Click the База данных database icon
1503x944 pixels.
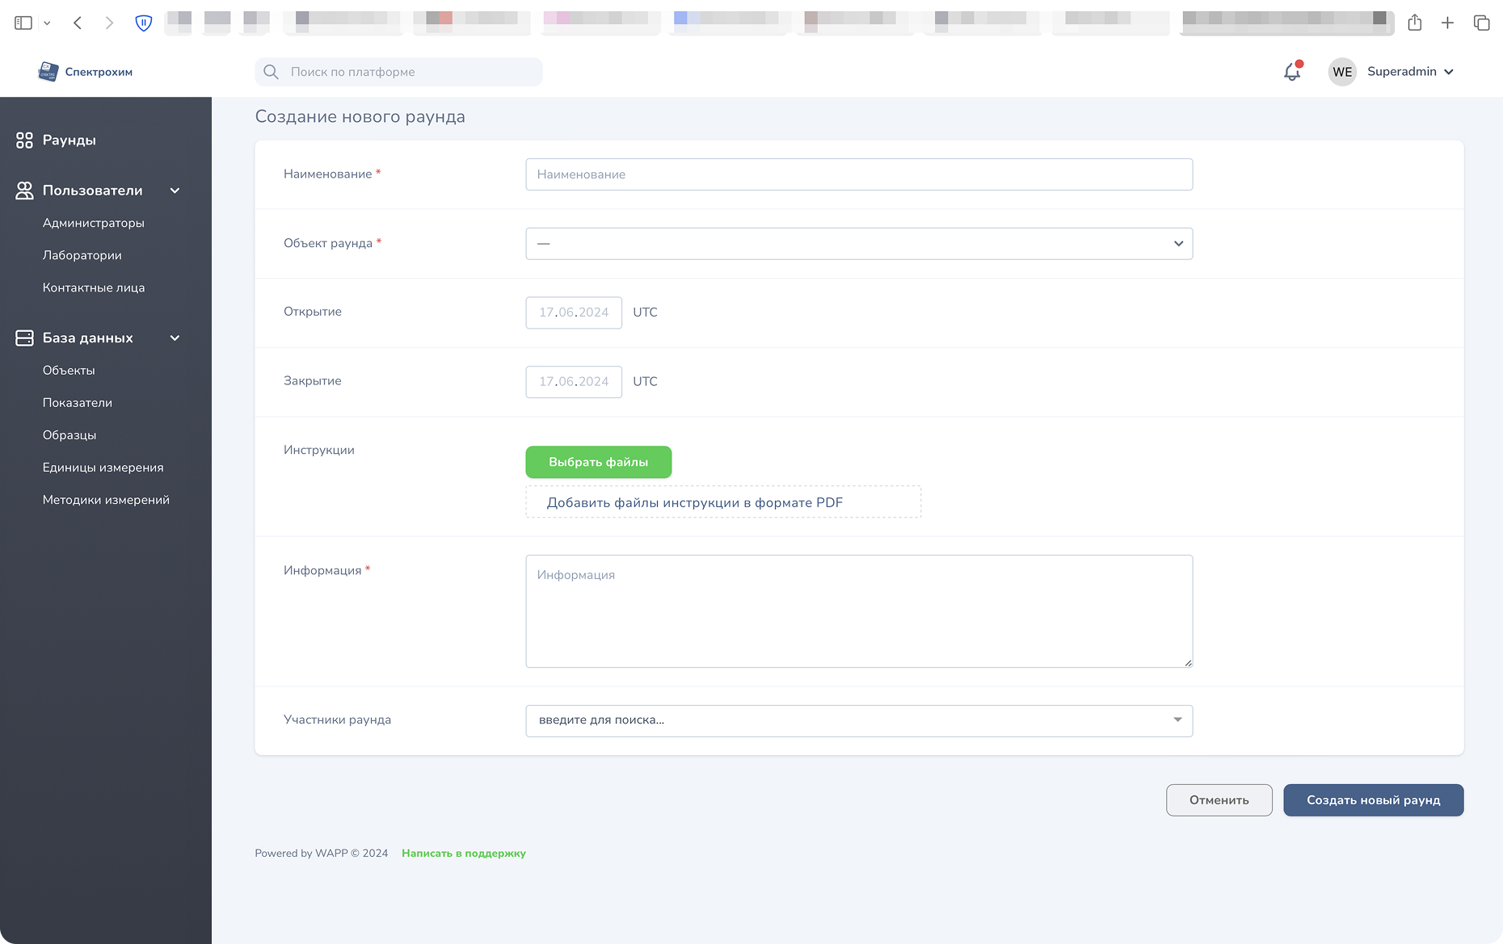point(23,338)
